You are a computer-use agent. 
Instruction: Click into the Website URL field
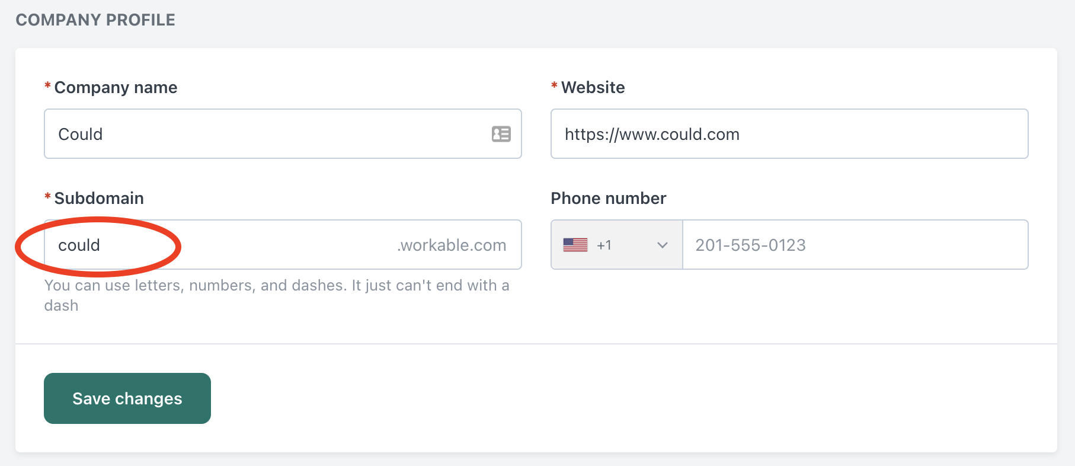pos(789,134)
